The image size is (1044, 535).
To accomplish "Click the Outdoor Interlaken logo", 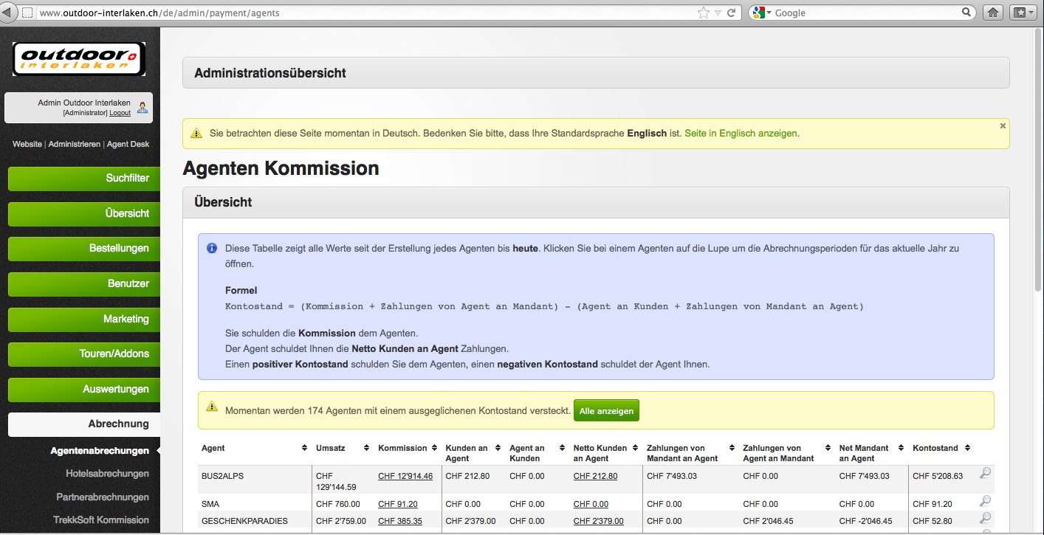I will pyautogui.click(x=79, y=59).
